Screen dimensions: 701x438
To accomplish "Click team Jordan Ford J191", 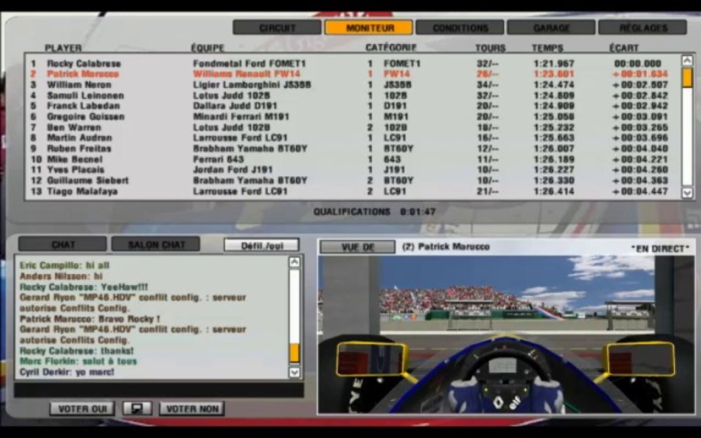I will tap(232, 170).
